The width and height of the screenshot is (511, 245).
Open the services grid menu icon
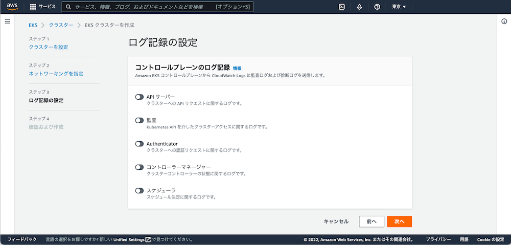[x=33, y=7]
